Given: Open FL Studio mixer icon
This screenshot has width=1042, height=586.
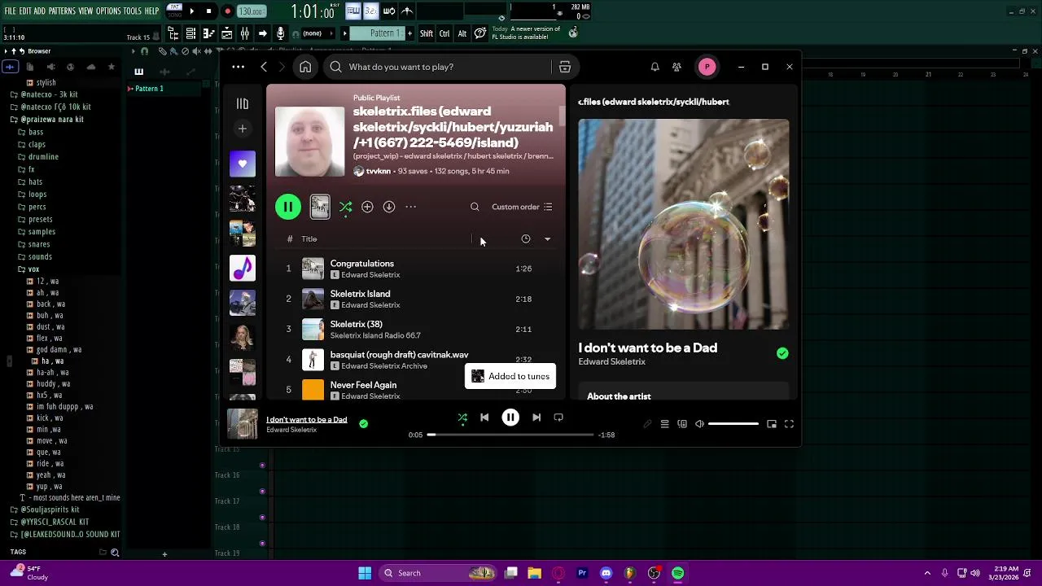Looking at the screenshot, I should (x=244, y=33).
